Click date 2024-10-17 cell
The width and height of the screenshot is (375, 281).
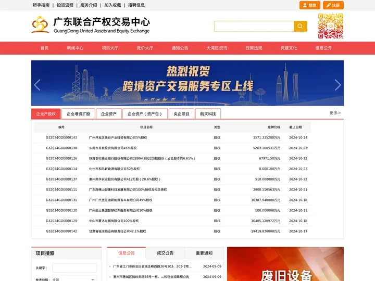point(298,231)
